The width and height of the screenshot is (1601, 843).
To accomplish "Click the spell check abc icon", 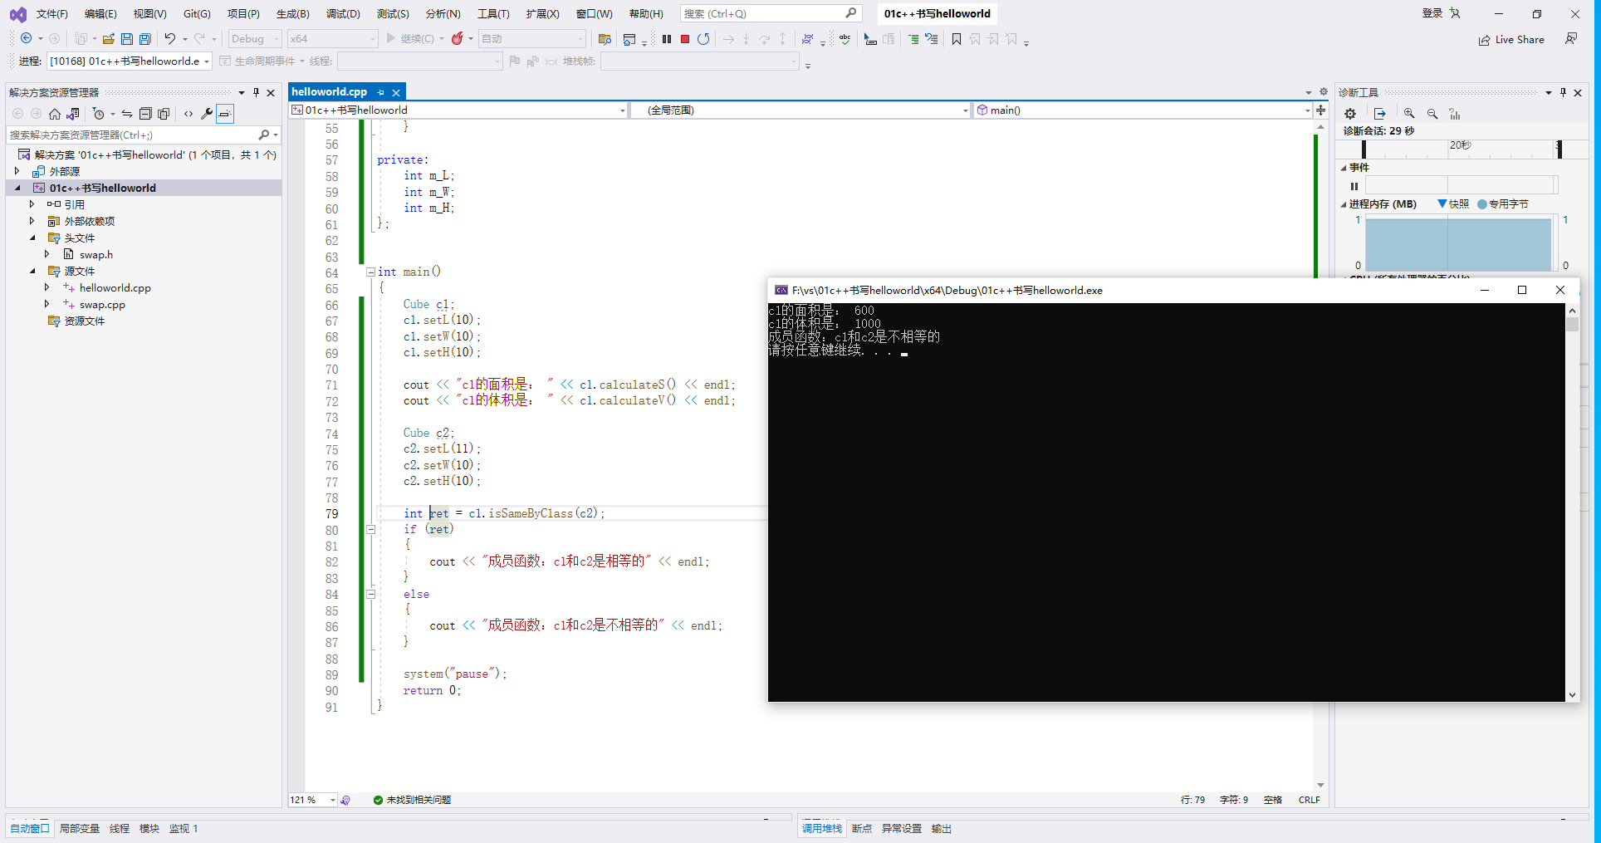I will pos(845,39).
